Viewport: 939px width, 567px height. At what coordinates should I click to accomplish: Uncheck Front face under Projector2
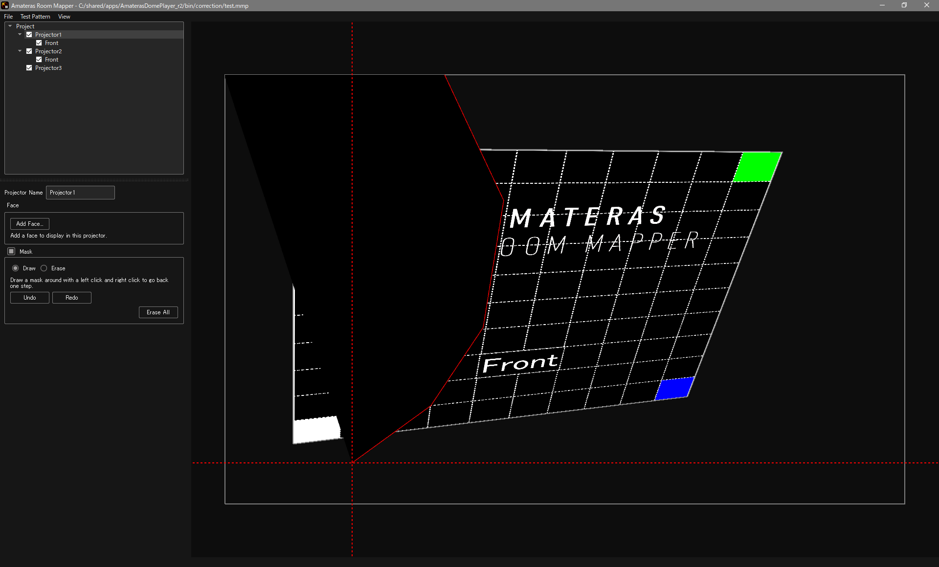point(39,60)
